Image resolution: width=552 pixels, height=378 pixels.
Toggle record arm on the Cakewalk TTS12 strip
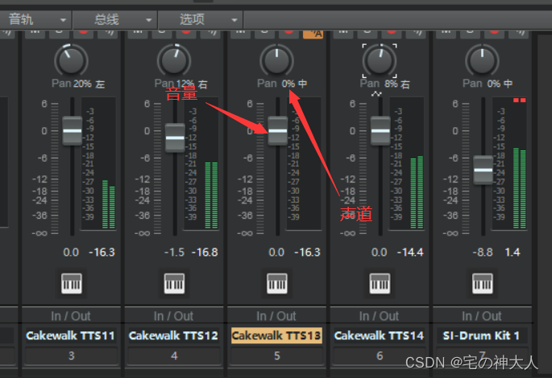186,33
